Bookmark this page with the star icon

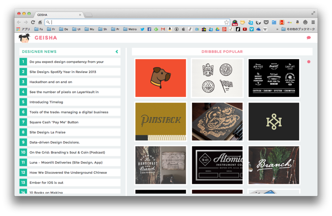pos(226,22)
